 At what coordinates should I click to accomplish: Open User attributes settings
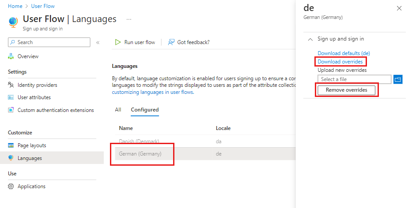[34, 97]
